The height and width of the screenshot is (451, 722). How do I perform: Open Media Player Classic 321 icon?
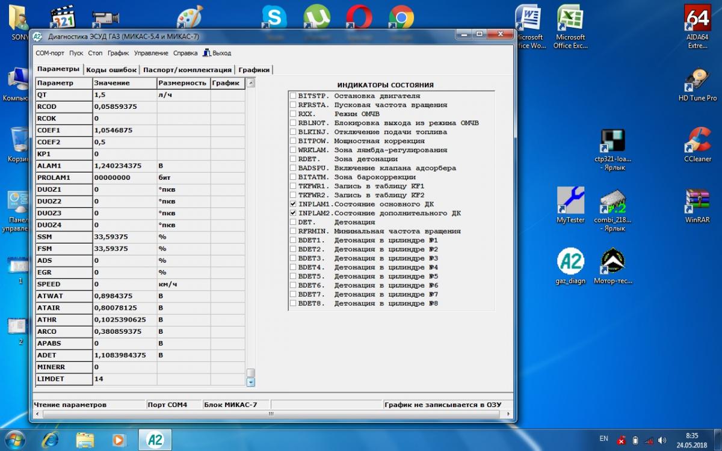point(63,17)
